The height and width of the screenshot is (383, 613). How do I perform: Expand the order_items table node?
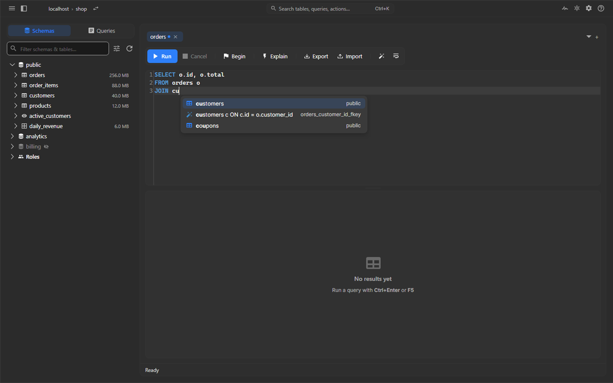pos(16,85)
